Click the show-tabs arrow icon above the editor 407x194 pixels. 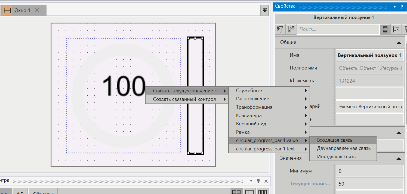(x=264, y=10)
